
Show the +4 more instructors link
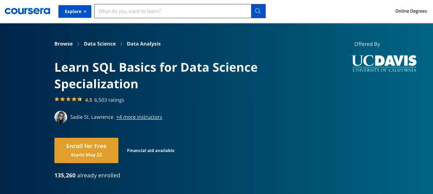(139, 117)
